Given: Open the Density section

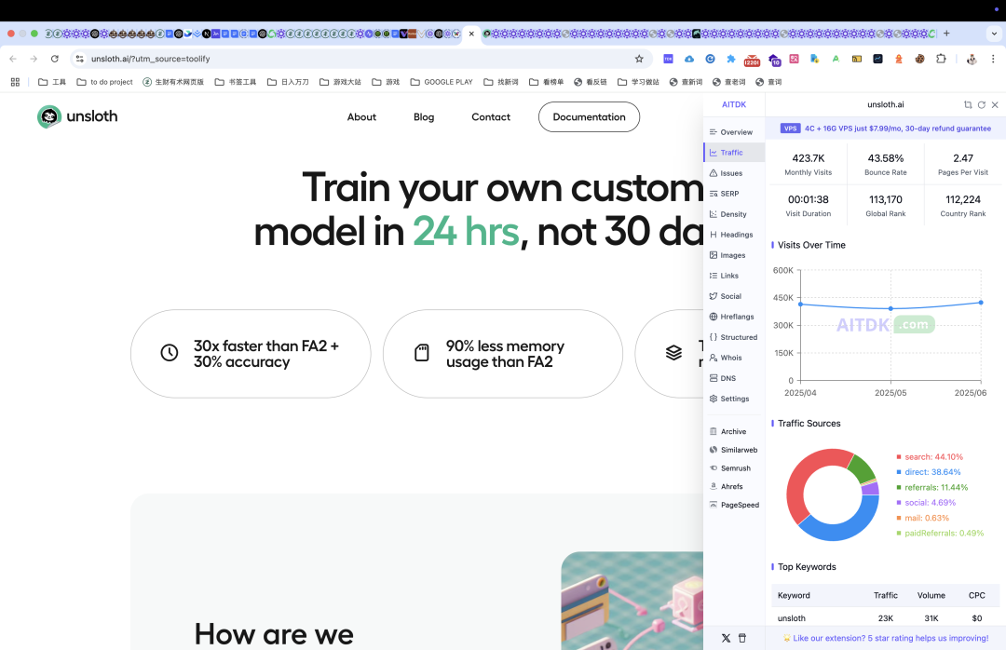Looking at the screenshot, I should point(733,214).
